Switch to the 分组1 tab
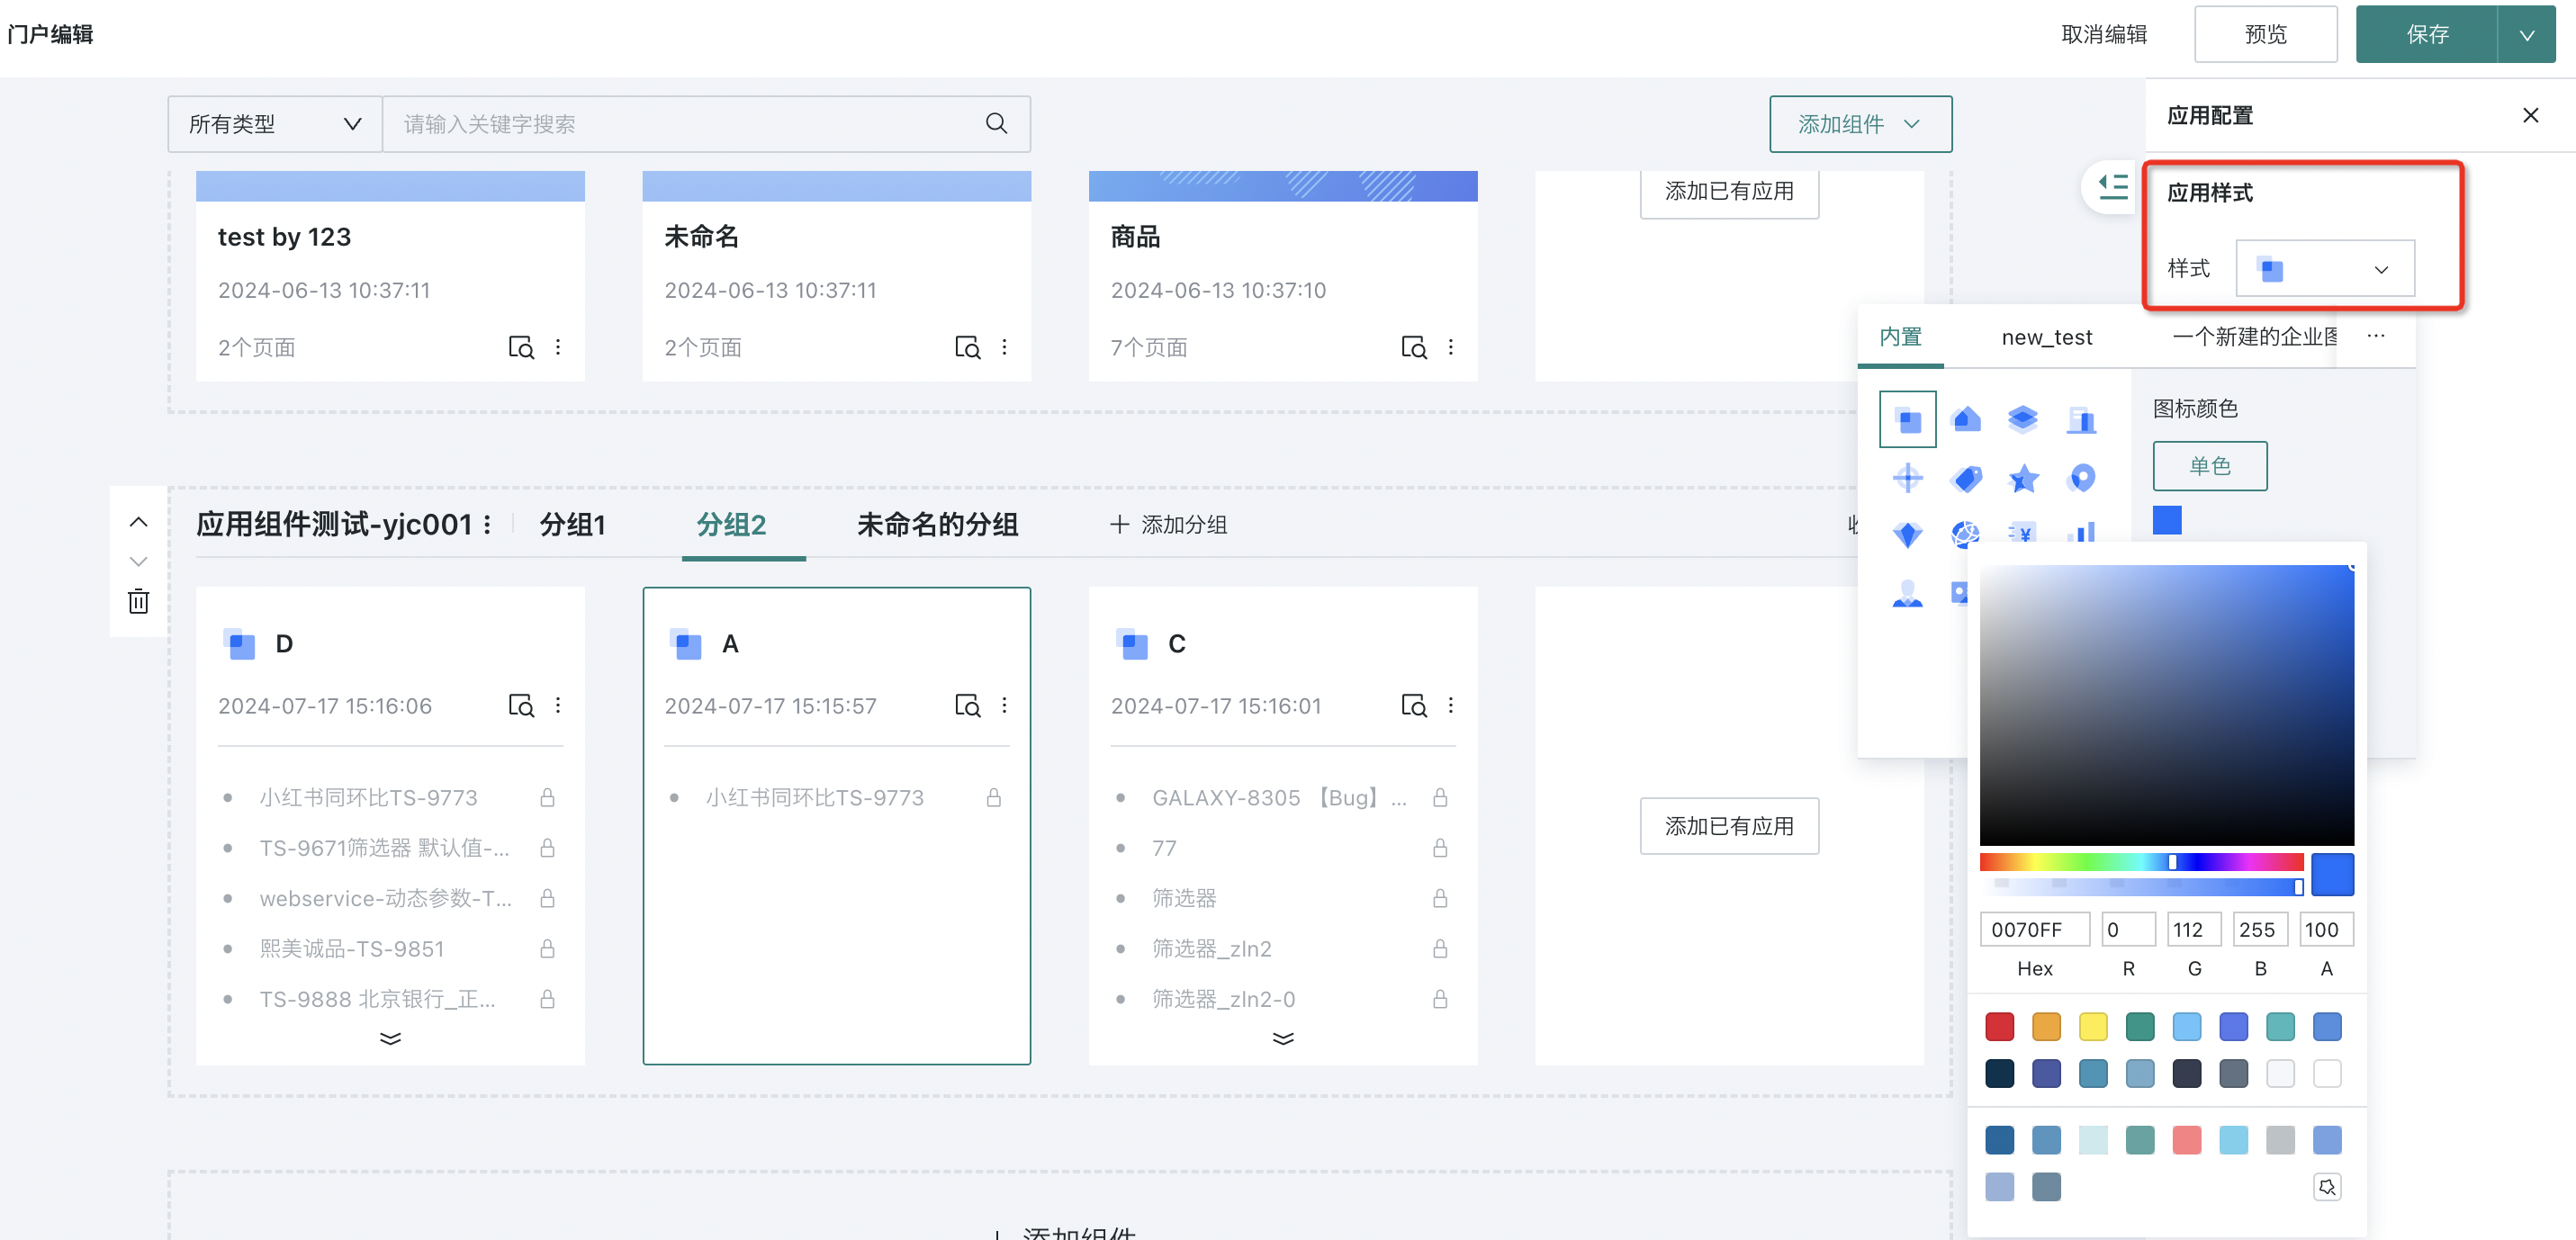Image resolution: width=2576 pixels, height=1240 pixels. tap(573, 525)
